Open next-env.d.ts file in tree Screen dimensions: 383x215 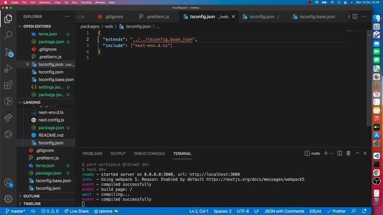coord(51,112)
